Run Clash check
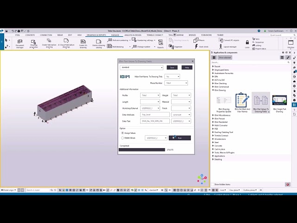This screenshot has width=297, height=223. click(x=201, y=46)
